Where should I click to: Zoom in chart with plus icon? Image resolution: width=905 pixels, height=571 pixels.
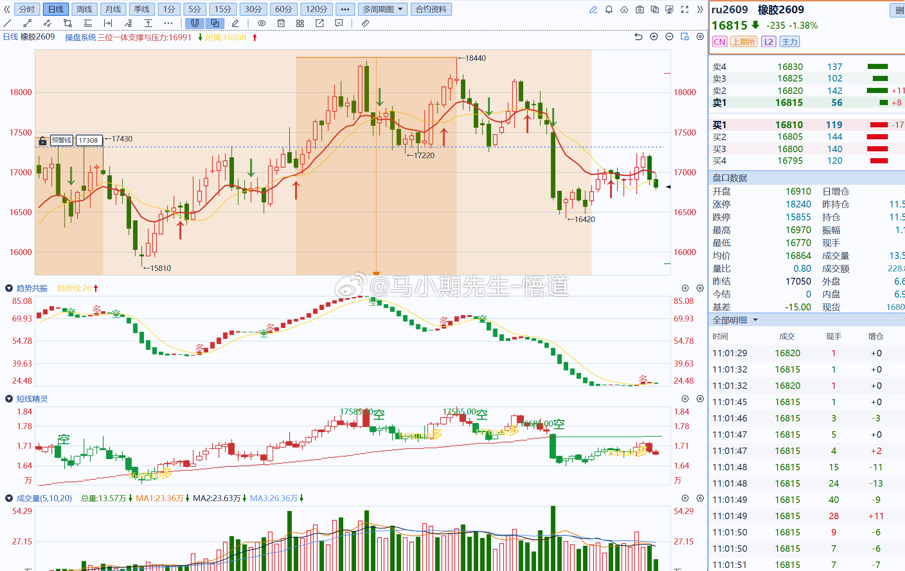tap(654, 37)
